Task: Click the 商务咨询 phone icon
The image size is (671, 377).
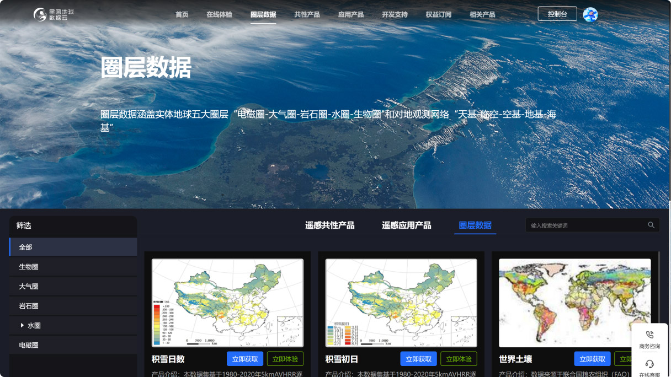Action: tap(649, 335)
